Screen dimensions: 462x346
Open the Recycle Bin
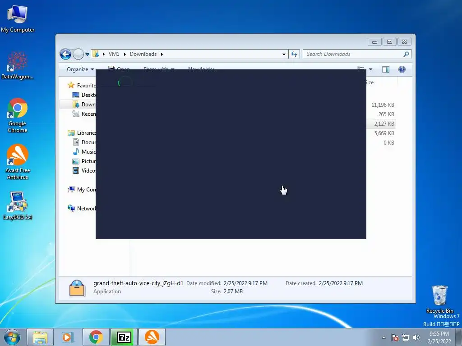[x=439, y=299]
